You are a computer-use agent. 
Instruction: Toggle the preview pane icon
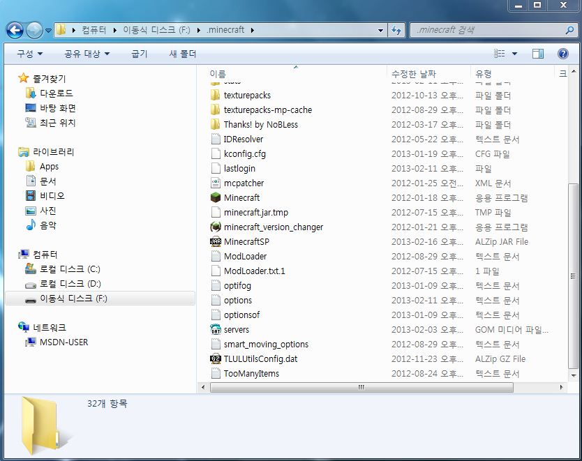pyautogui.click(x=538, y=54)
